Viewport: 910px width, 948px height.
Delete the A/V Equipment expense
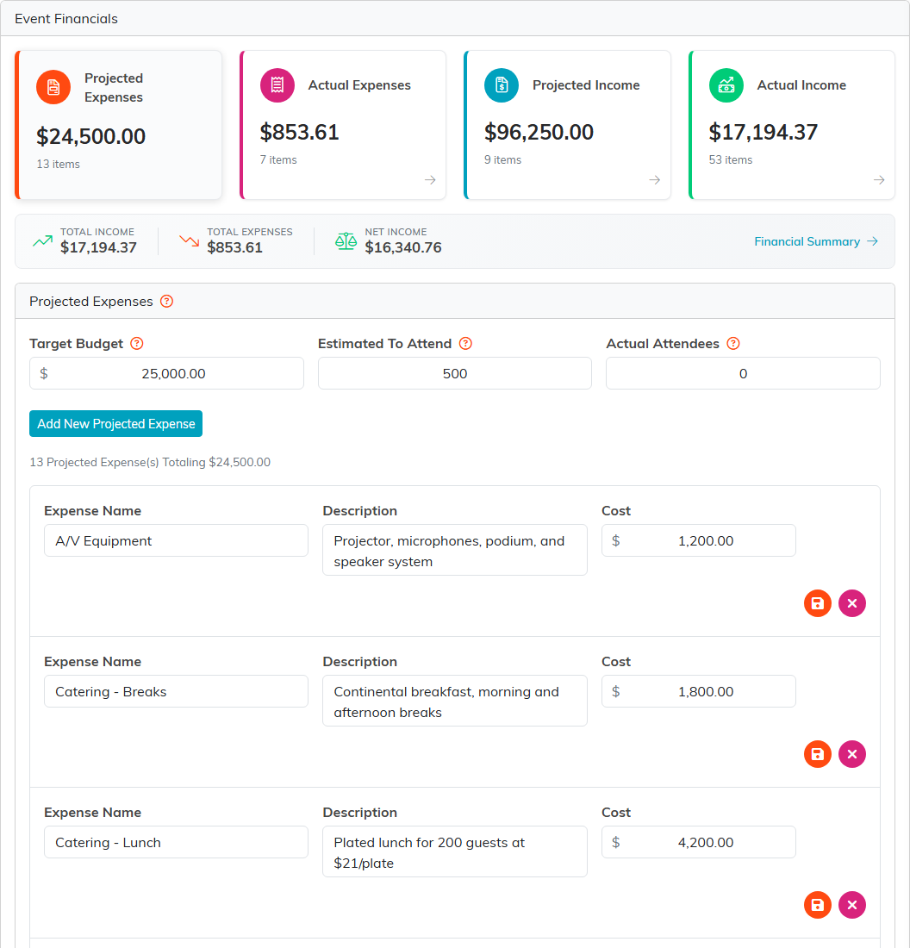tap(852, 603)
